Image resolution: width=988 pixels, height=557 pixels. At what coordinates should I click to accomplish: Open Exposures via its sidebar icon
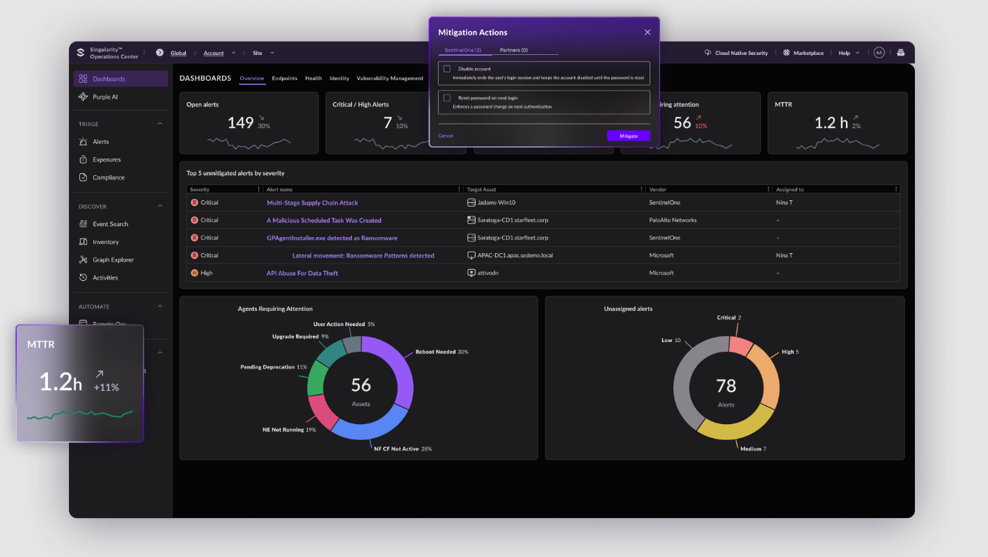[x=83, y=160]
